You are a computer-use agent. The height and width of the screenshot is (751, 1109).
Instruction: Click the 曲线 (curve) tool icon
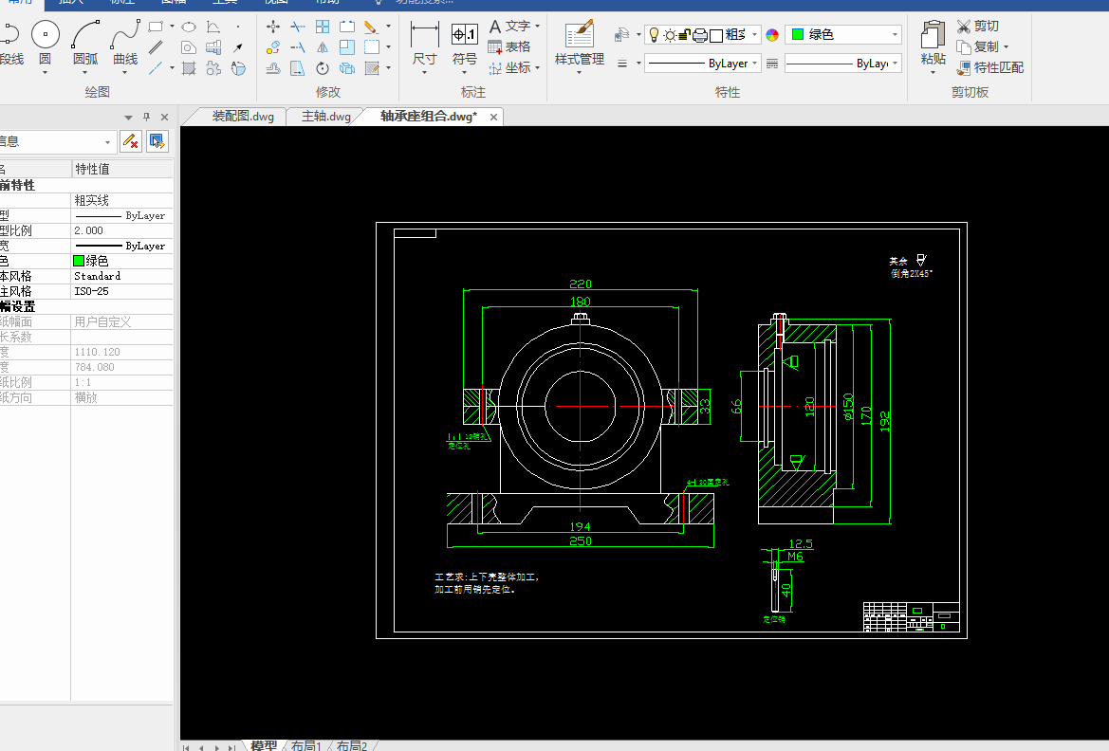(125, 36)
